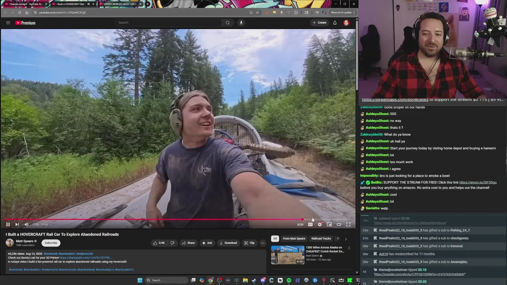Click the Ask button under the video

pos(207,243)
